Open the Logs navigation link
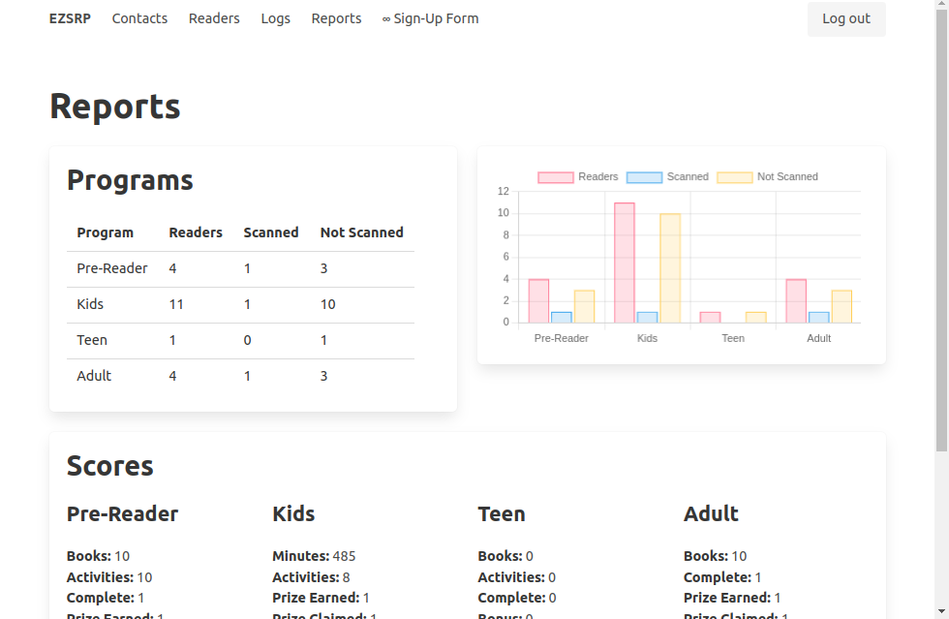This screenshot has height=619, width=949. (x=275, y=18)
